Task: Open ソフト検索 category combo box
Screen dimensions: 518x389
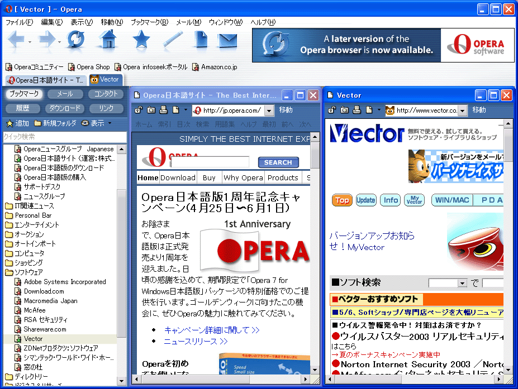Action: click(448, 283)
